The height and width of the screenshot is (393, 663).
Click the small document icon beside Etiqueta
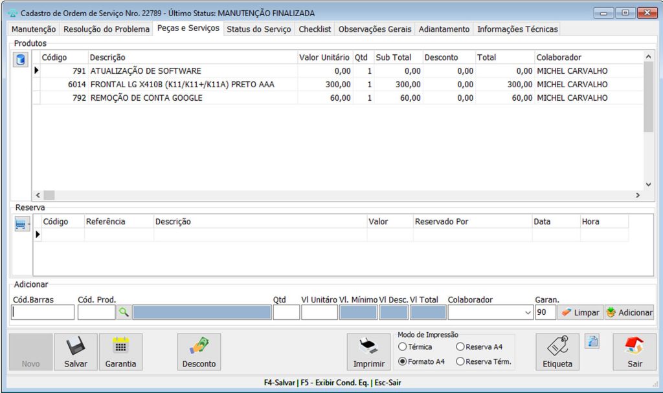pos(592,342)
